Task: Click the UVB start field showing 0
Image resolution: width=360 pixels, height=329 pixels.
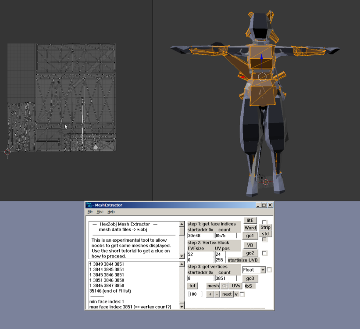Action: (201, 260)
